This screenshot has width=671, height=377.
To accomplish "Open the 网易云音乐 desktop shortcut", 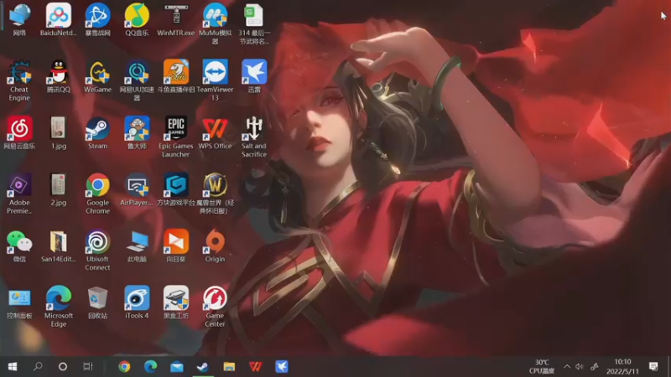I will (19, 132).
